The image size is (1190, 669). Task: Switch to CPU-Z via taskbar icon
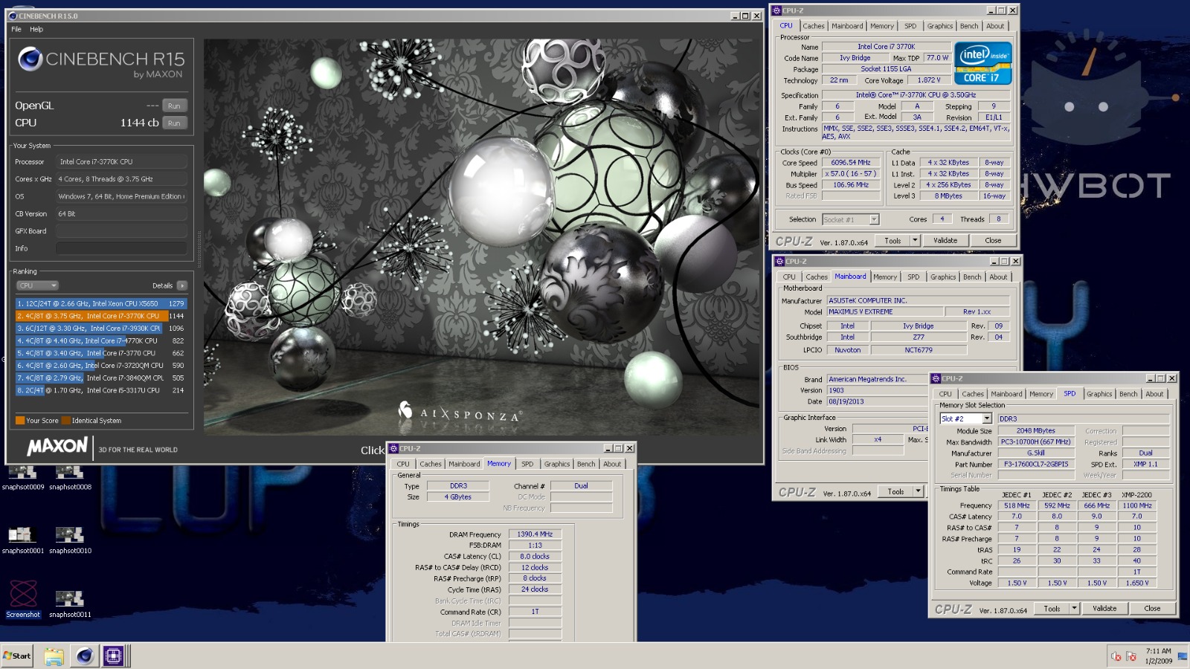pos(114,656)
